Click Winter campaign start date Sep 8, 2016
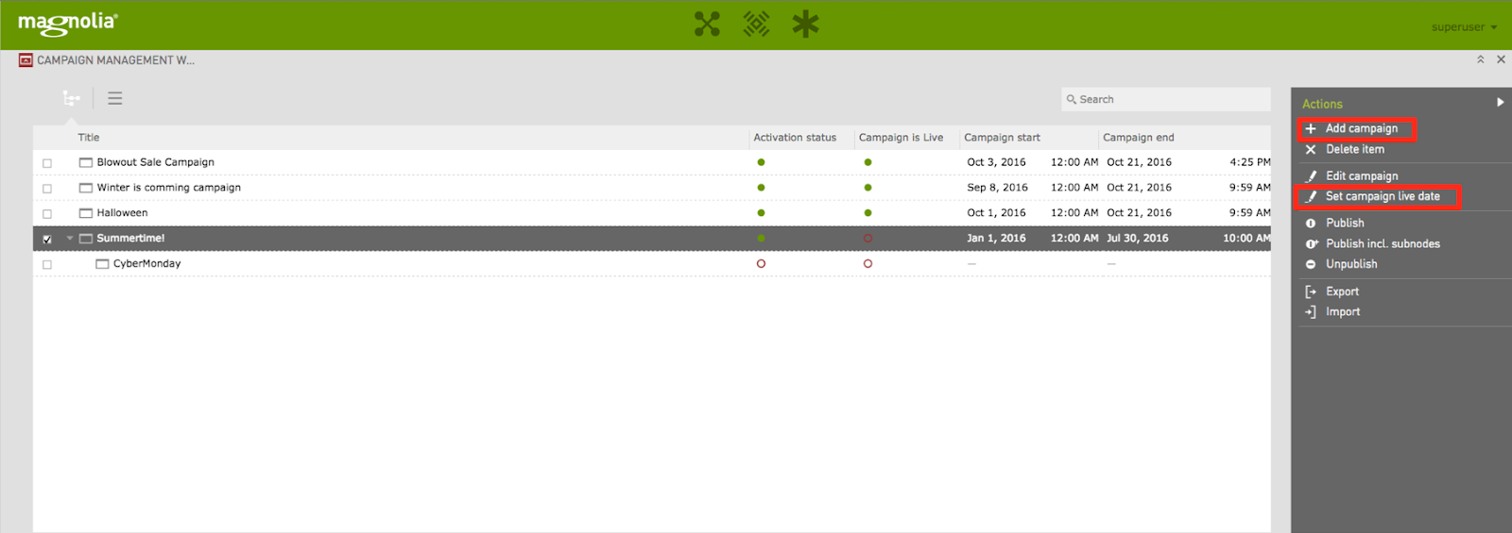The image size is (1512, 533). 997,188
